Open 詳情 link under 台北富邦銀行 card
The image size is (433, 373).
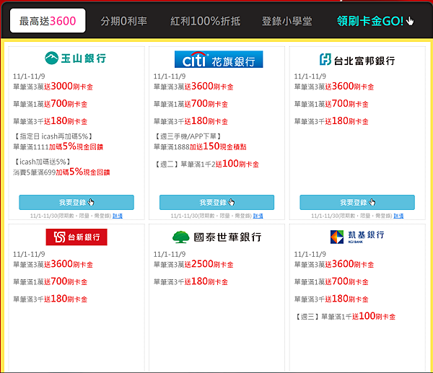click(398, 216)
